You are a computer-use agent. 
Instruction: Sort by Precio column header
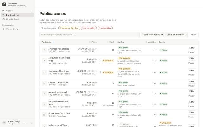coord(93,42)
